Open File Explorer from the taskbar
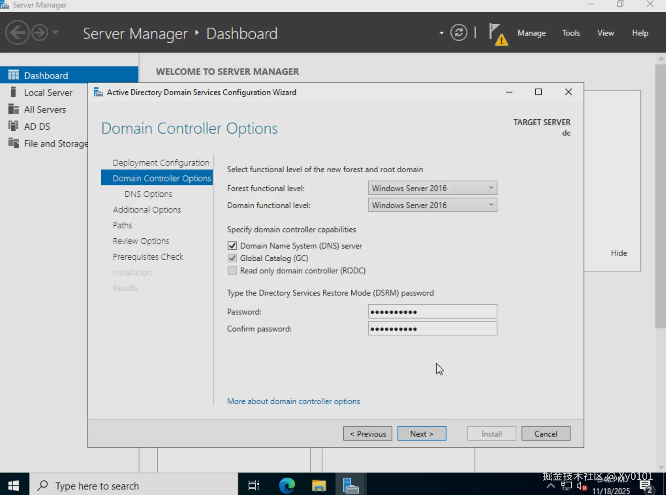 pyautogui.click(x=319, y=486)
